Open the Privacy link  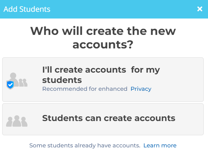point(141,89)
